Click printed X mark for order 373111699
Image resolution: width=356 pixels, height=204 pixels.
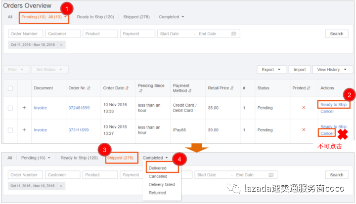point(304,129)
